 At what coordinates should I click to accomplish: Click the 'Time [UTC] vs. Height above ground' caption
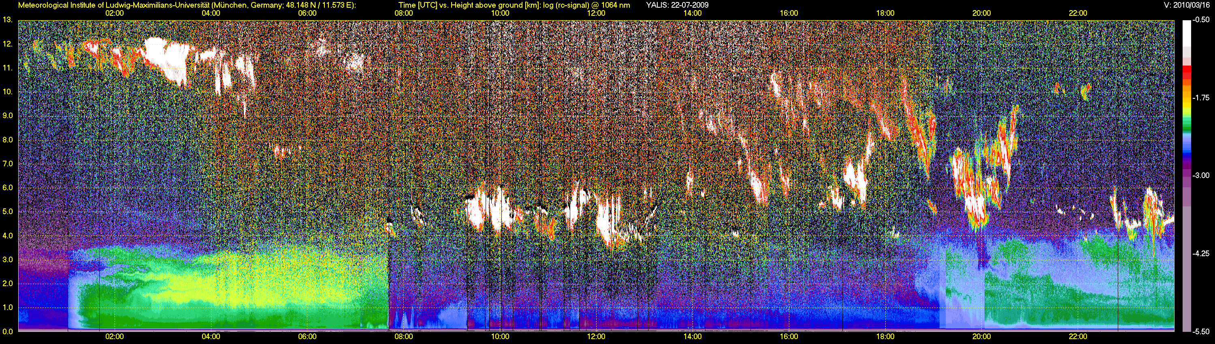click(x=514, y=5)
